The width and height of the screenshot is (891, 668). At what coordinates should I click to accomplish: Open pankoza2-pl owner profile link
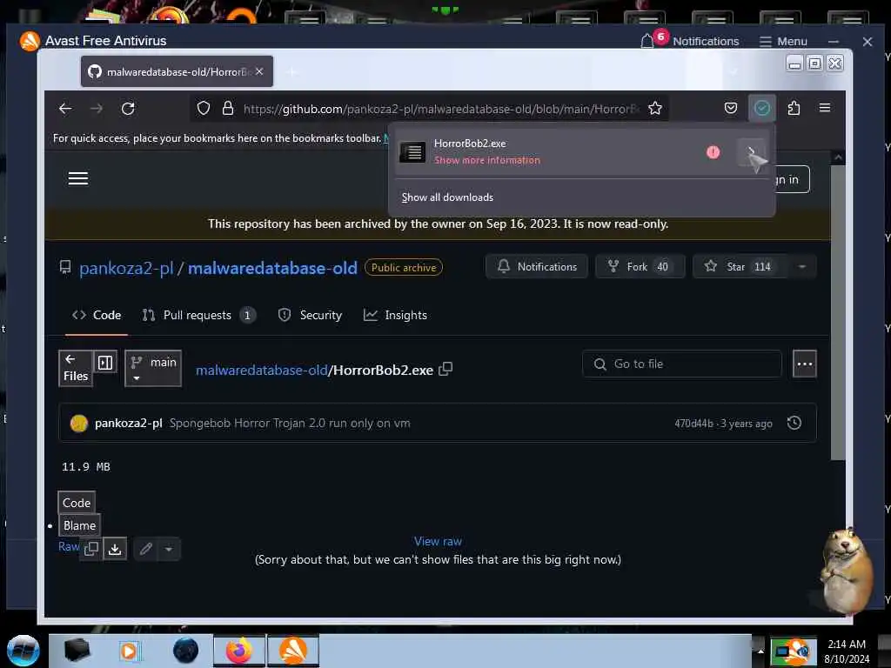coord(126,268)
